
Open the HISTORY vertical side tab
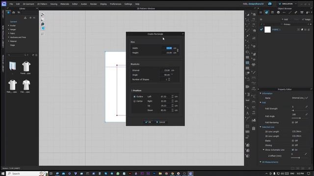click(x=3, y=14)
